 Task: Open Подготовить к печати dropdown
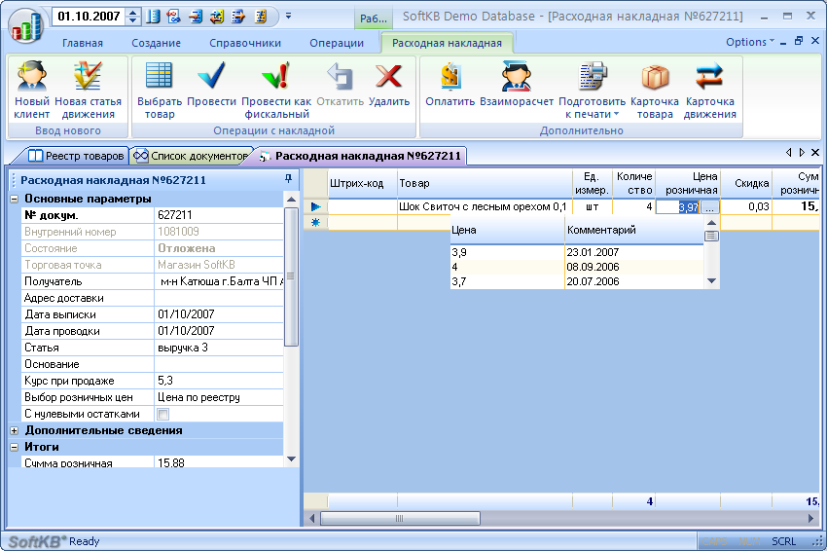[592, 90]
